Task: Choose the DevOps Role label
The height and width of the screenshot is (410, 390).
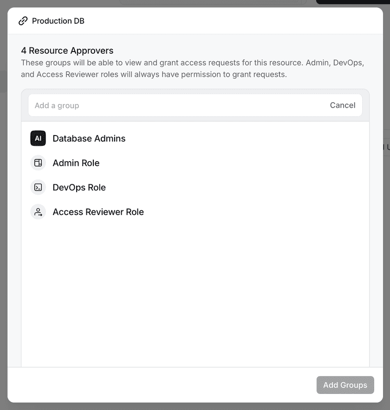Action: click(79, 188)
